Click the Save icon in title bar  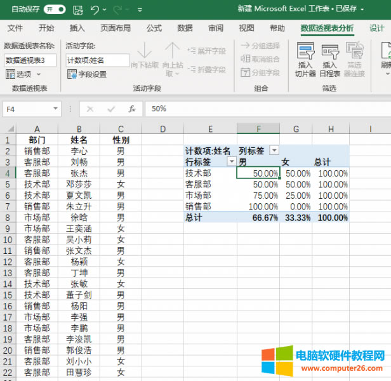[x=77, y=10]
